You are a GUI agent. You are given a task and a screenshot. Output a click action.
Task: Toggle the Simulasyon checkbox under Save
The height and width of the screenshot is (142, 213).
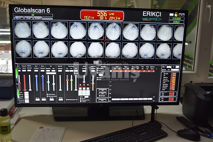click(100, 96)
